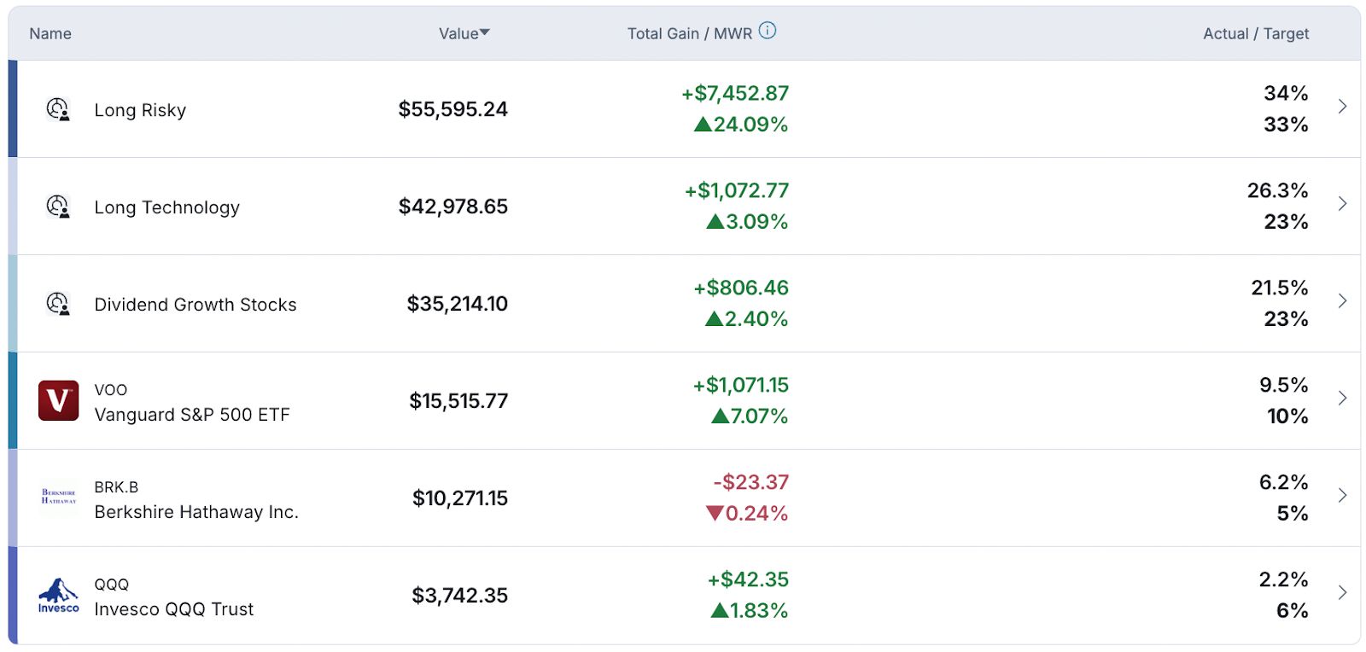Screen dimensions: 1366x652
Task: Click the Dividend Growth Stocks portfolio icon
Action: (58, 304)
